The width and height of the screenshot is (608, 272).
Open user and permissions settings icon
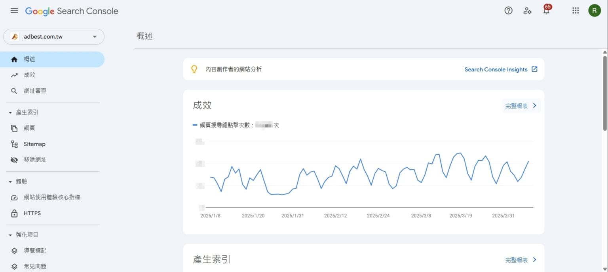527,11
